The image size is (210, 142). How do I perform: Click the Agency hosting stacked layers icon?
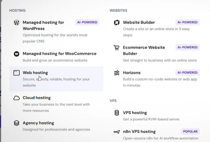click(16, 123)
